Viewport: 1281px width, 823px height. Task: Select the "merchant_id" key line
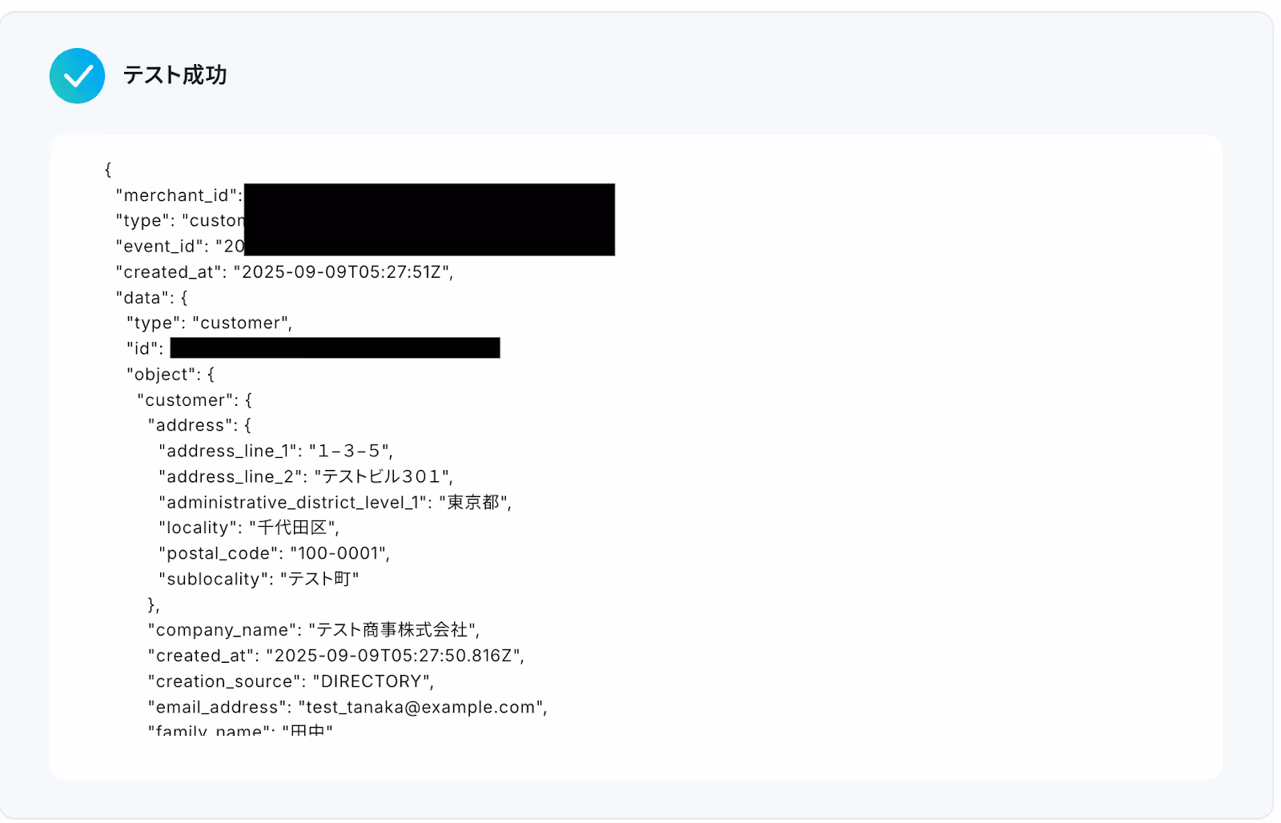[179, 195]
